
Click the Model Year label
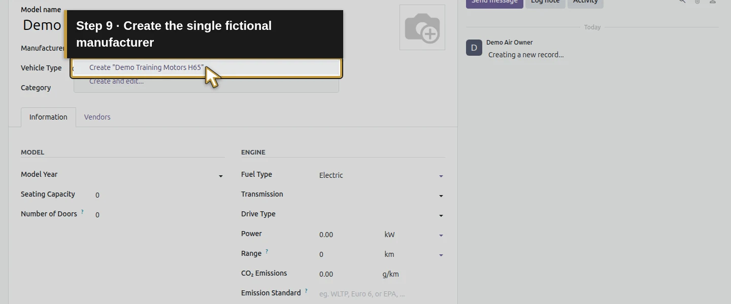39,174
